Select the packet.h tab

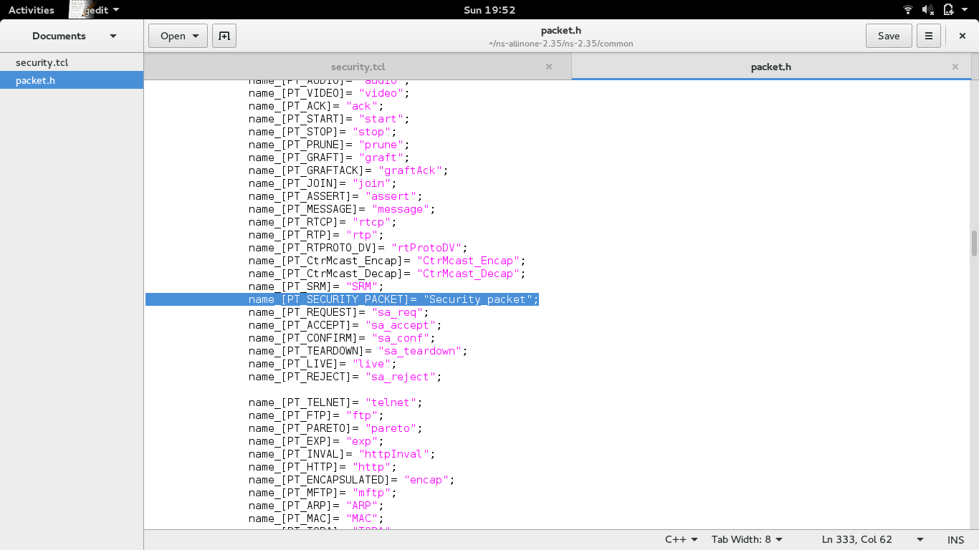click(x=771, y=67)
